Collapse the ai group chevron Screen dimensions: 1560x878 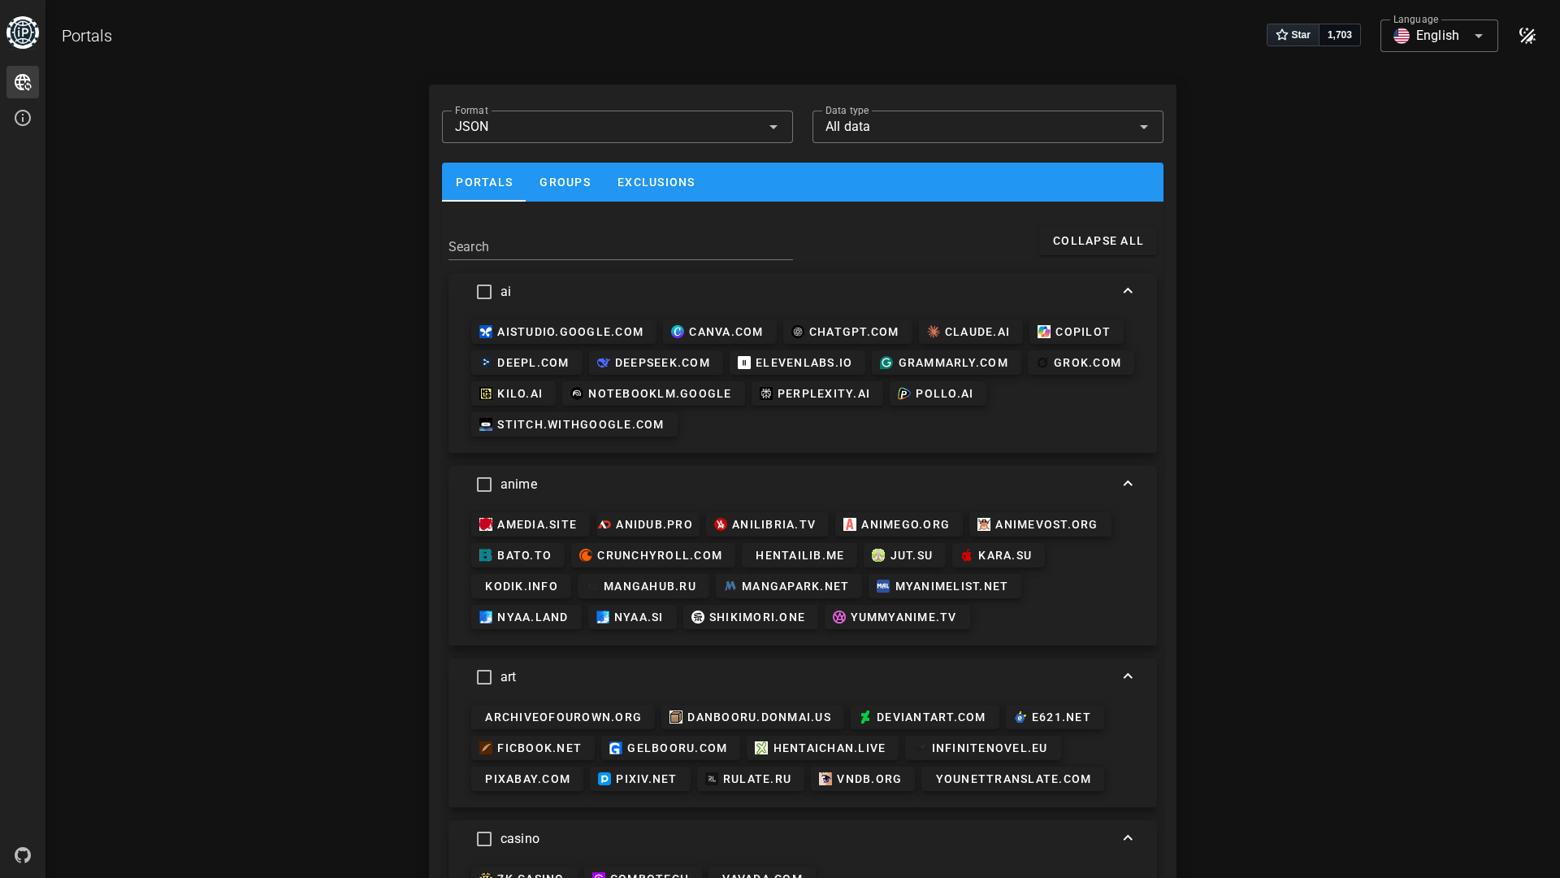tap(1128, 291)
